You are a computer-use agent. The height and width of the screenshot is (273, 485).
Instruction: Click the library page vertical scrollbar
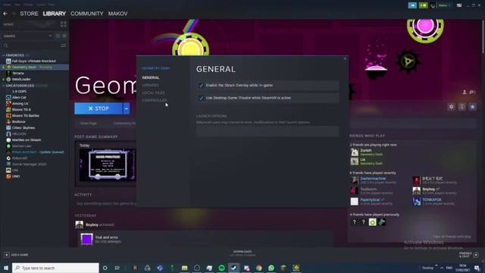[483, 37]
